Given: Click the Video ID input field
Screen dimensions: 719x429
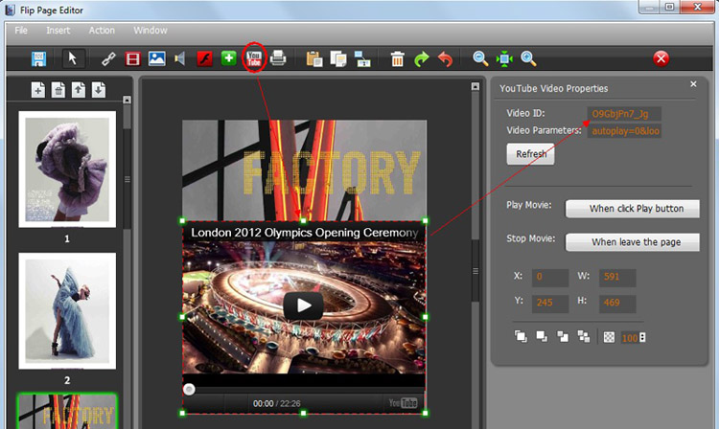Looking at the screenshot, I should [624, 114].
